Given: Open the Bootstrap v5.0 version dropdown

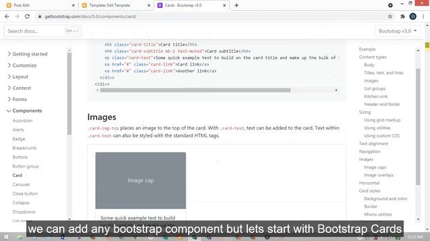Looking at the screenshot, I should (x=397, y=31).
